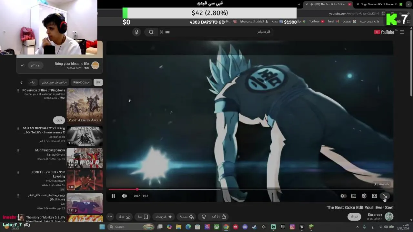Open SAIYAN MENTALITY video thumbnail
The height and width of the screenshot is (232, 413).
(x=85, y=136)
